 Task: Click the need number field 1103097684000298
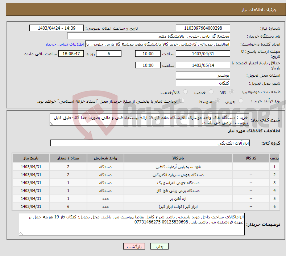[x=203, y=28]
